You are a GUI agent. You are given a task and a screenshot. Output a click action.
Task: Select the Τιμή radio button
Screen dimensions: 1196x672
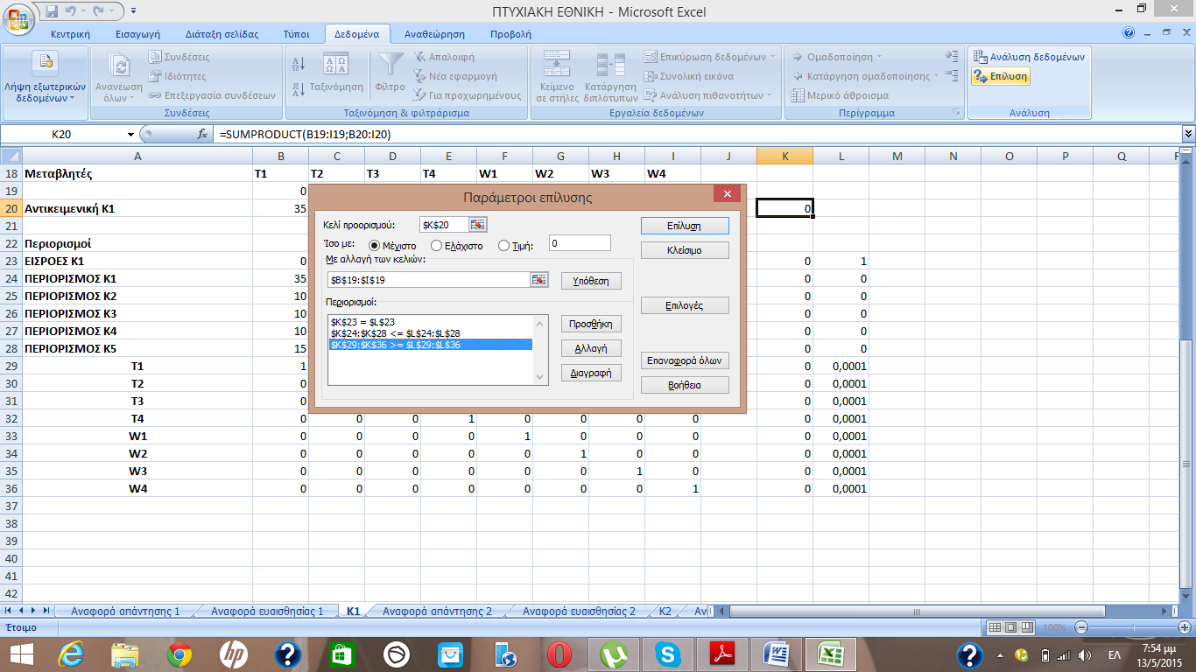pos(503,246)
